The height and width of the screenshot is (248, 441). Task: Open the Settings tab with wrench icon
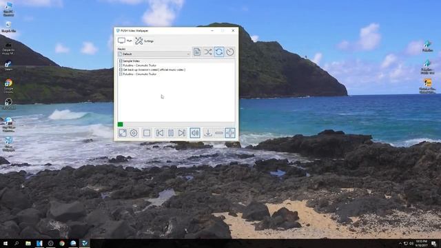pyautogui.click(x=144, y=41)
